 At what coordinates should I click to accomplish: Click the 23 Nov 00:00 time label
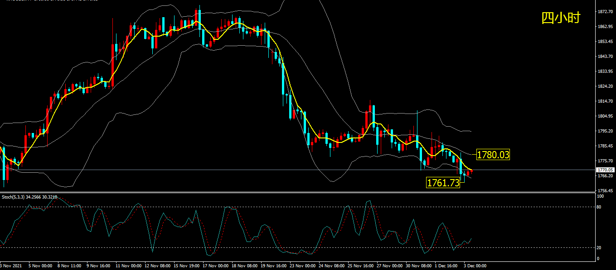301,266
